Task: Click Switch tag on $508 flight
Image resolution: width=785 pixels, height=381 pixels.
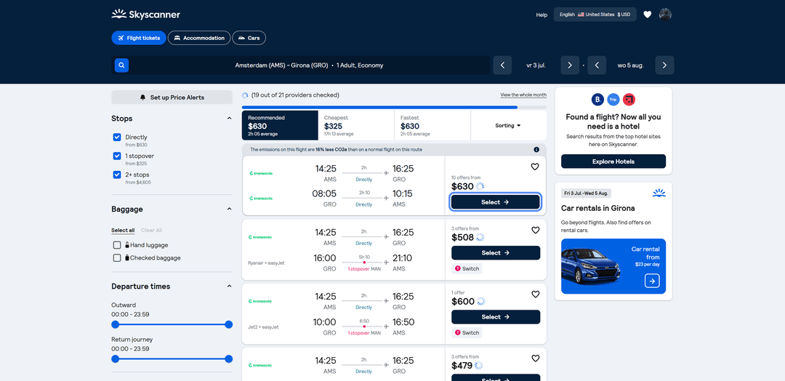Action: tap(467, 269)
